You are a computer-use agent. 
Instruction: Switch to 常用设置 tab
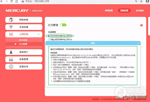109,10
